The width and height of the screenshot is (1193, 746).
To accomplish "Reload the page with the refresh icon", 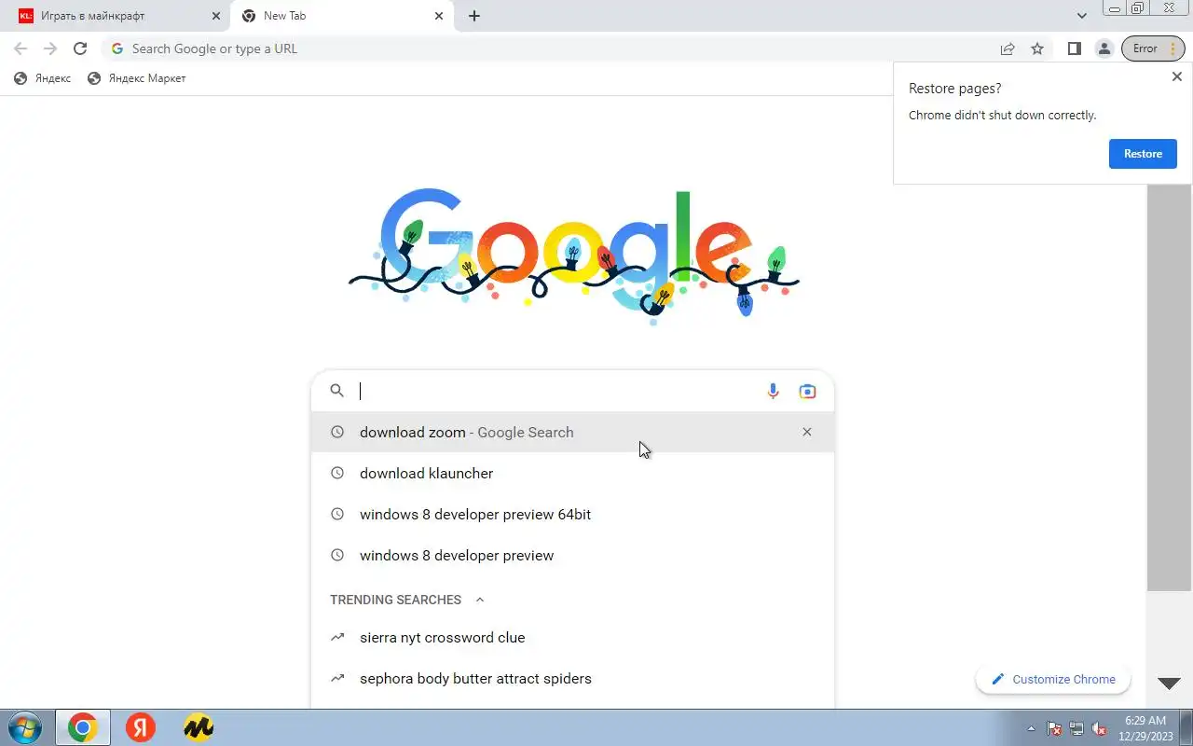I will [80, 48].
